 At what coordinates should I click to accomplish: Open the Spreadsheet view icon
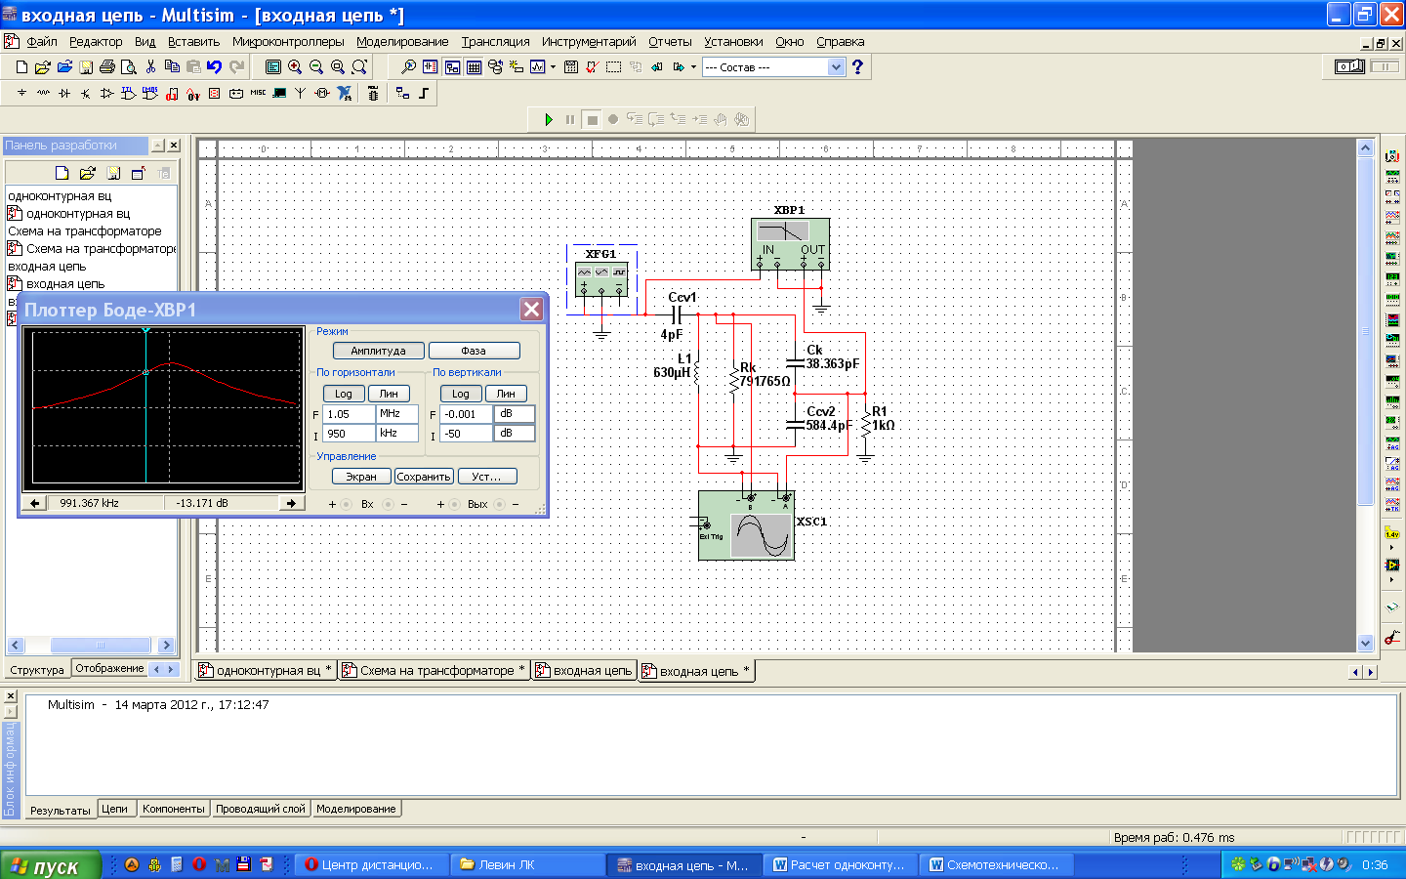coord(474,67)
